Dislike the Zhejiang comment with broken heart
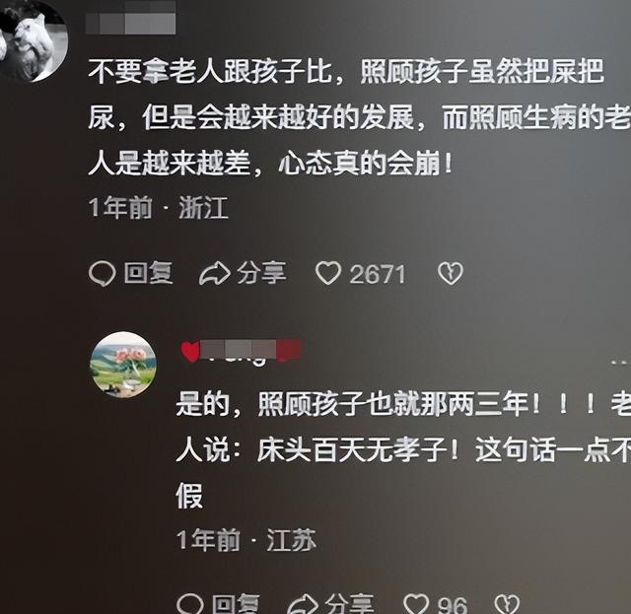 click(451, 273)
